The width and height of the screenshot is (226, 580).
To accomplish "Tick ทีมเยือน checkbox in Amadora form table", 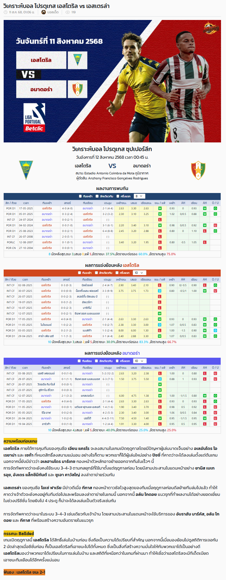I will 79,361.
